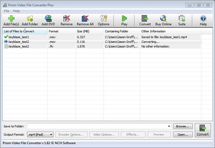The height and width of the screenshot is (148, 215).
Task: Click the size value 0.116
Action: 81,42
